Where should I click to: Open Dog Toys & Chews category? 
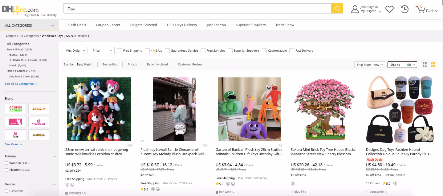coord(24,76)
